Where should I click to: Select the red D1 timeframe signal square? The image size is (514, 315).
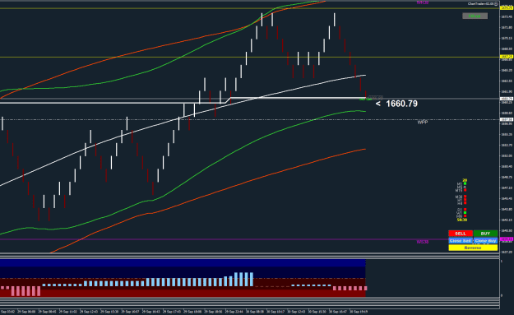point(465,210)
